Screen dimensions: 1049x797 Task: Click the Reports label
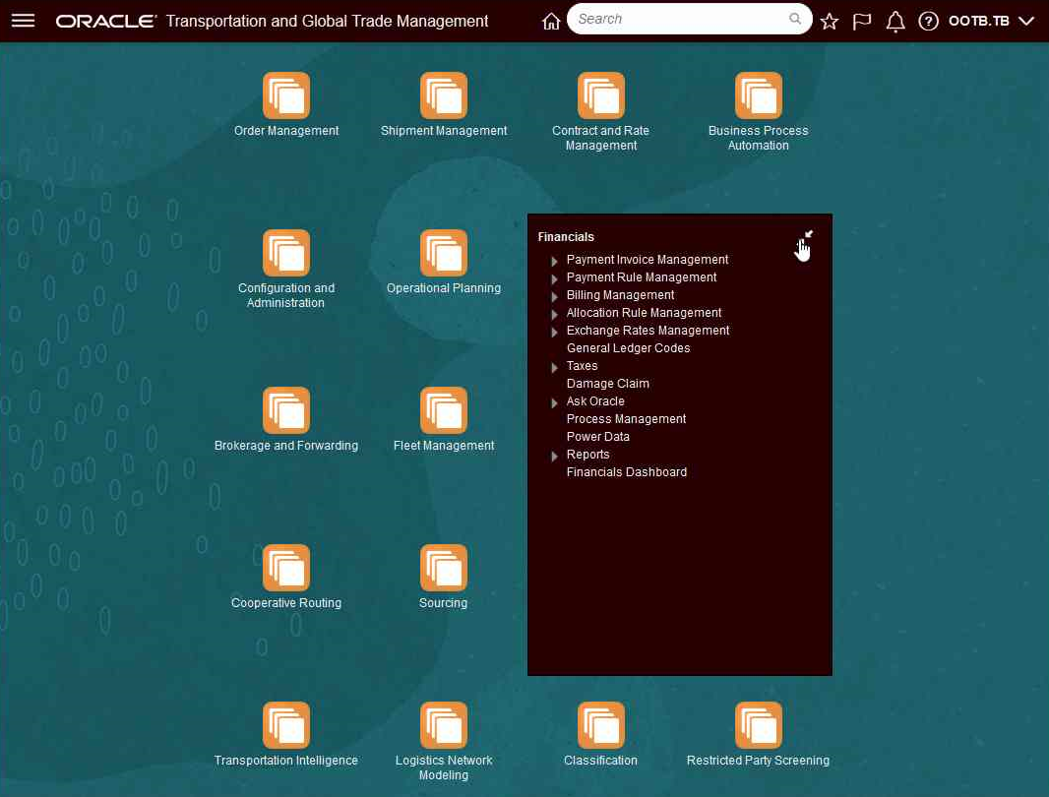(x=587, y=455)
